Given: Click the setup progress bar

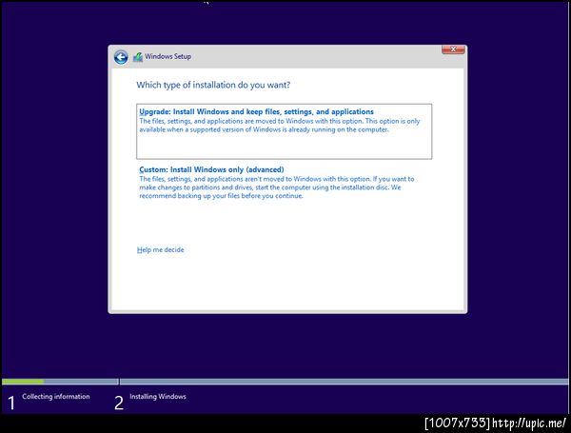Looking at the screenshot, I should point(285,382).
